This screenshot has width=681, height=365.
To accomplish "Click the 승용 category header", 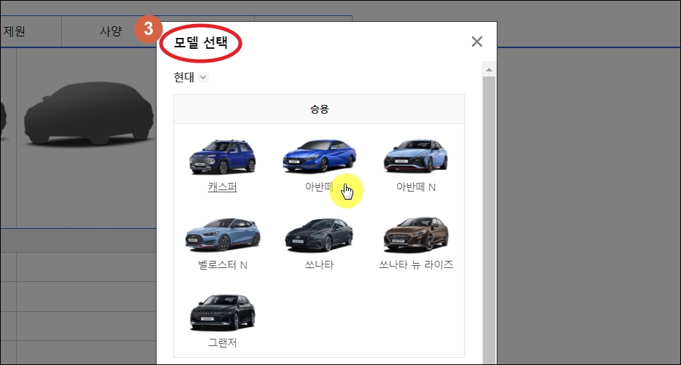I will [x=319, y=109].
